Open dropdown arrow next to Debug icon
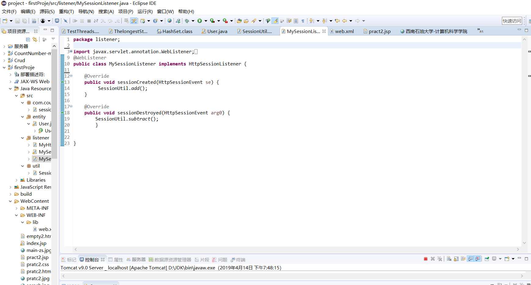 click(x=193, y=21)
